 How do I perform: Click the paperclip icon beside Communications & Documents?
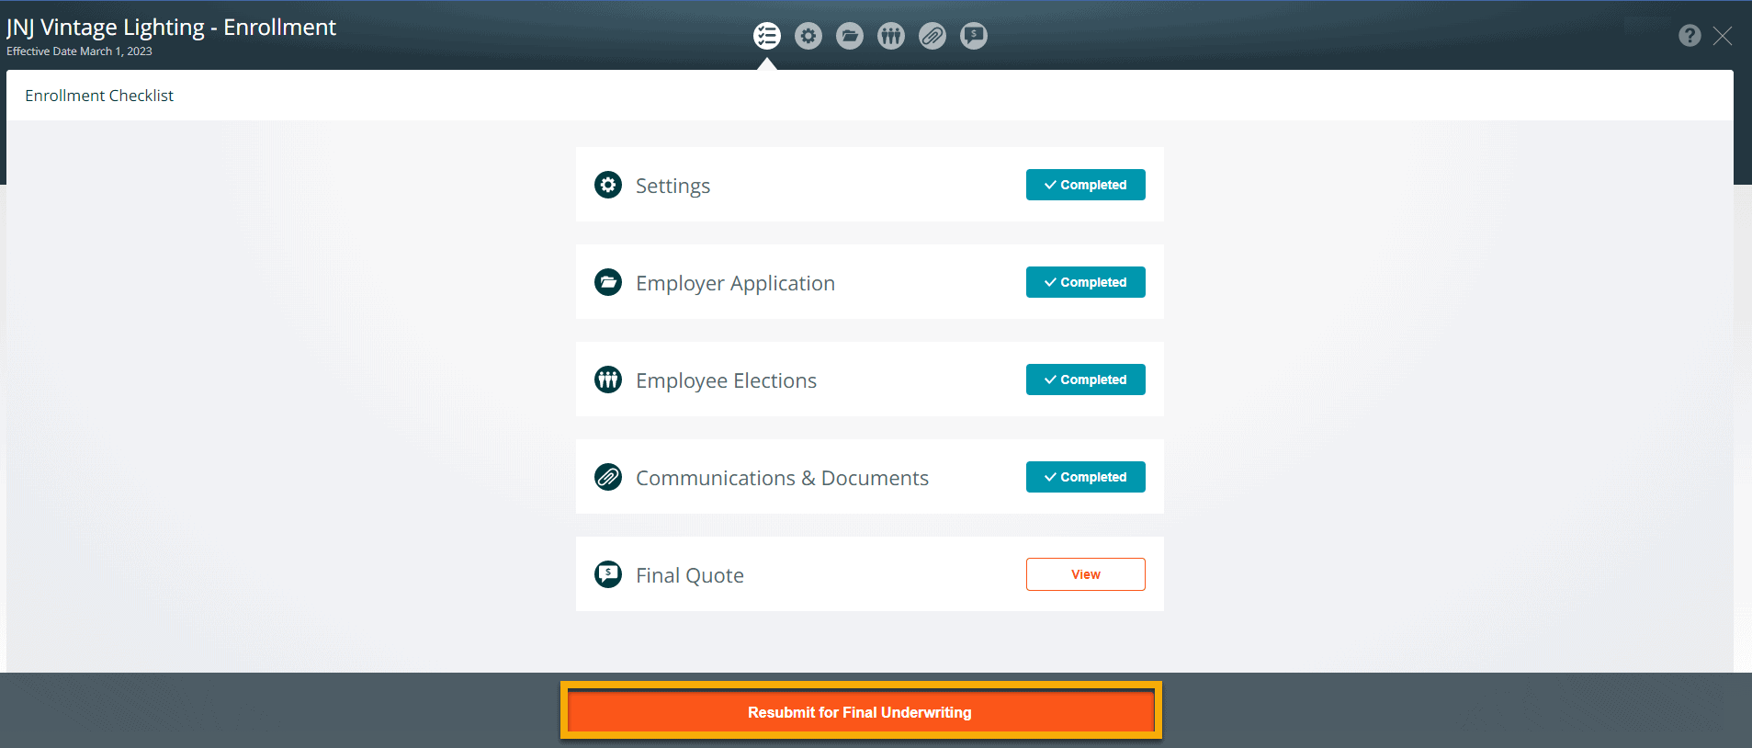click(x=608, y=477)
